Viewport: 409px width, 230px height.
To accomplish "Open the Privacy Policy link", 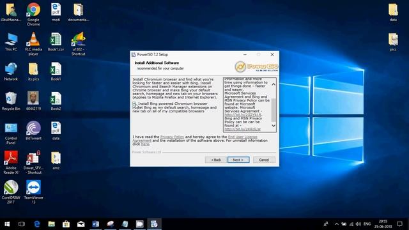I will [x=172, y=137].
